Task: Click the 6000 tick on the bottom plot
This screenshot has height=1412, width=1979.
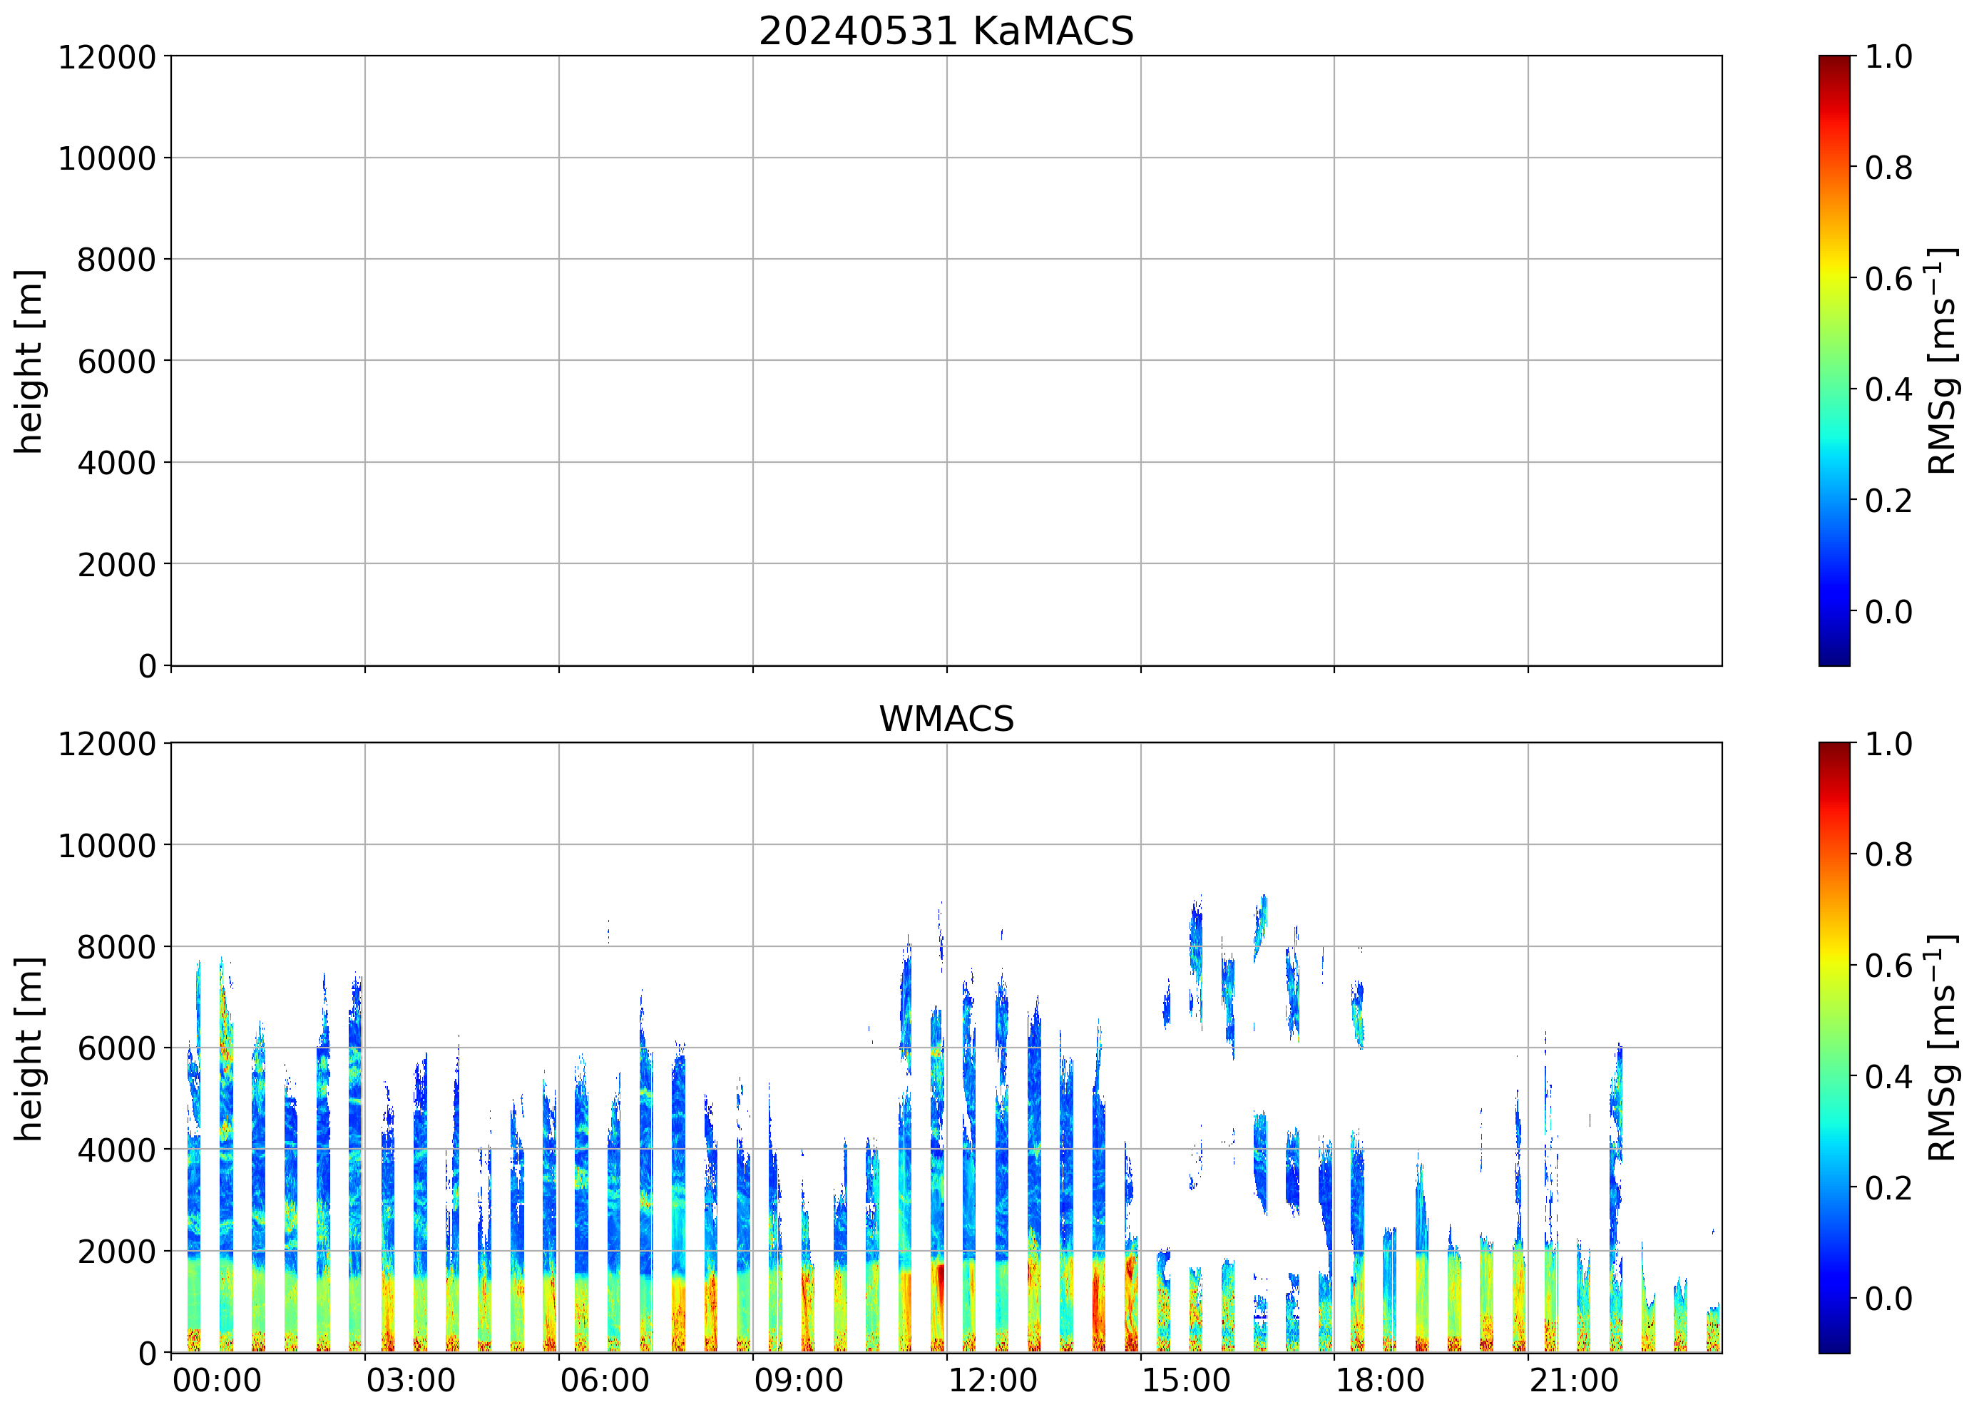Action: coord(116,1048)
